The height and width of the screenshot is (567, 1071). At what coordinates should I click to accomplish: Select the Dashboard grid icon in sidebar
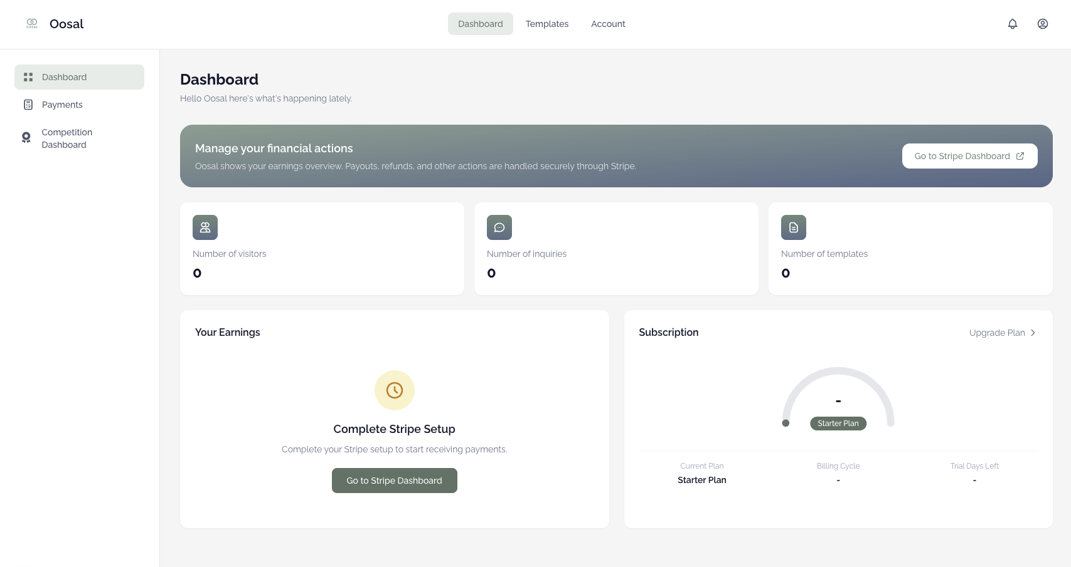(x=28, y=76)
